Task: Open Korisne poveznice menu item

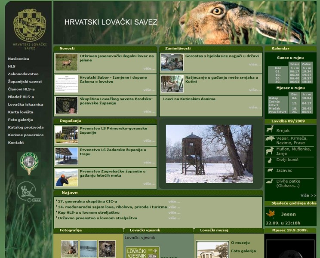Action: pos(26,135)
